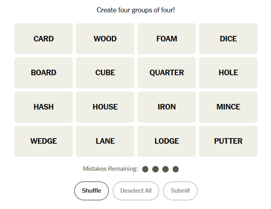This screenshot has height=209, width=271.
Task: Pick the FOAM tile
Action: pos(167,39)
